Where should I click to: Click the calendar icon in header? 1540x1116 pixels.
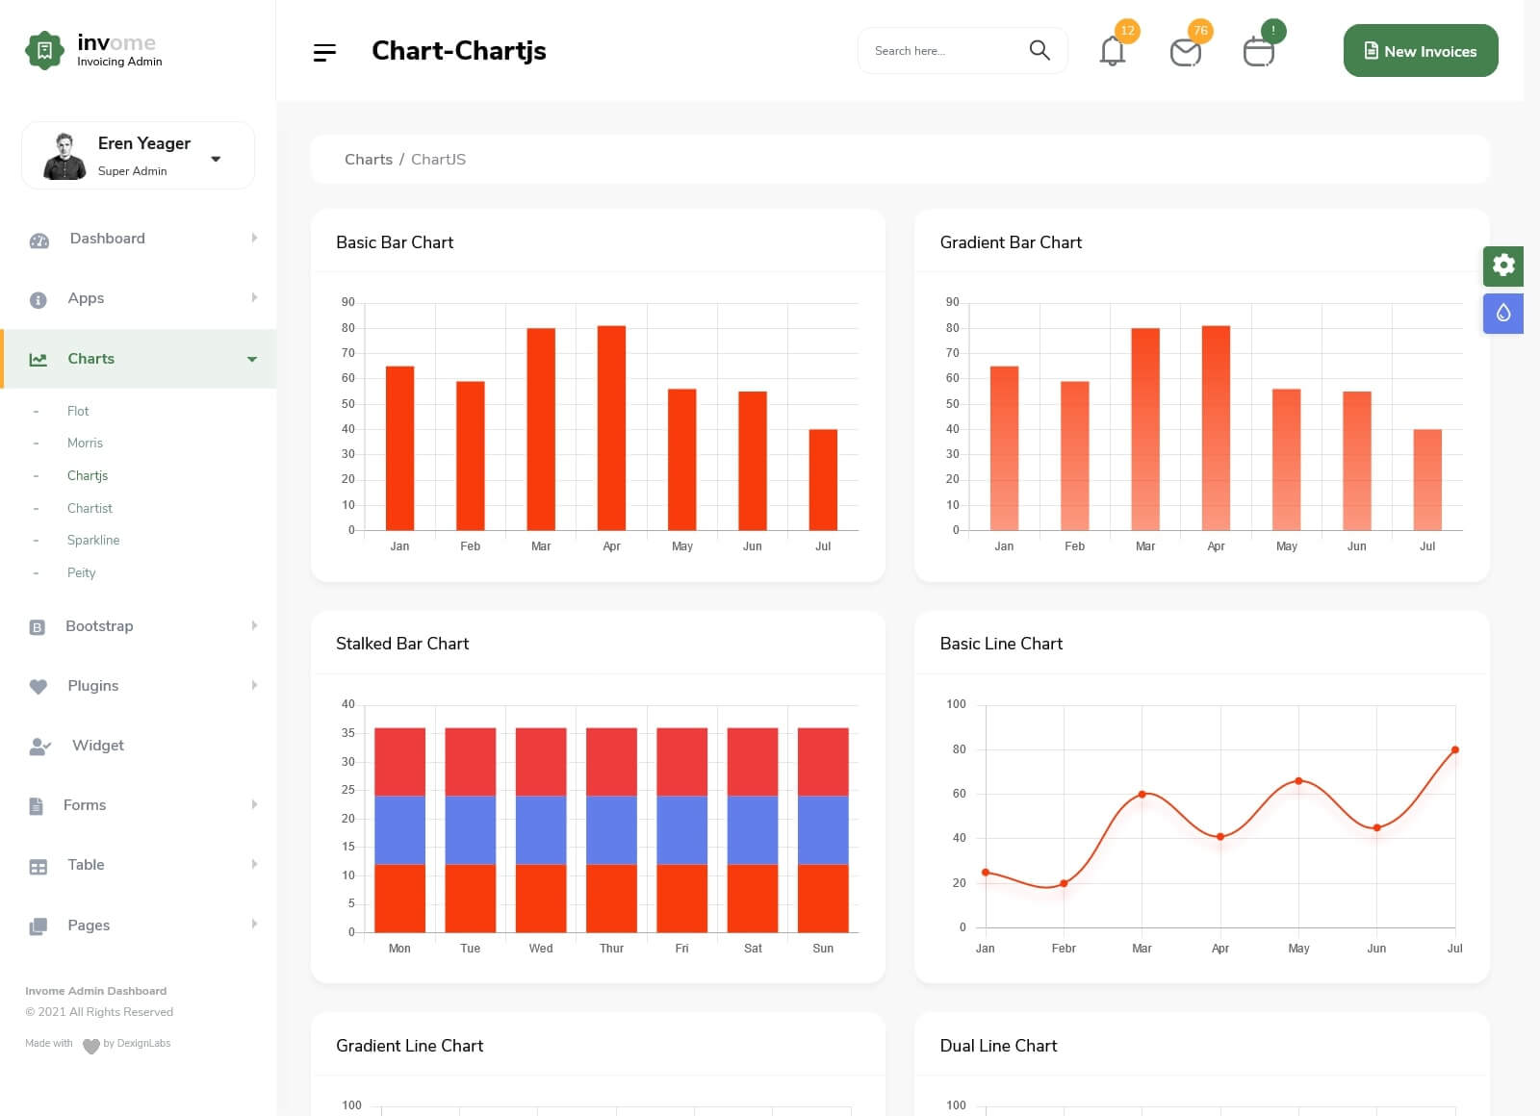click(x=1258, y=52)
